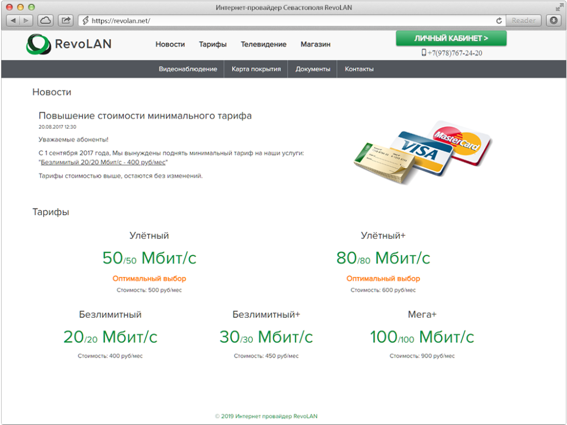Open the Карта покрытия link
Viewport: 567px width, 425px height.
coord(256,69)
